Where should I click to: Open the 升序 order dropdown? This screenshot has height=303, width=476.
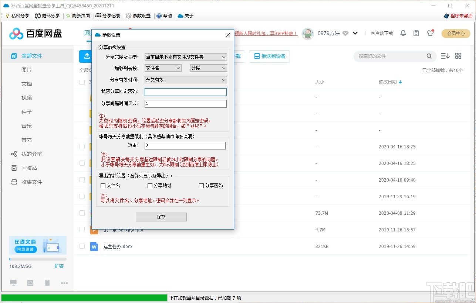tap(208, 68)
